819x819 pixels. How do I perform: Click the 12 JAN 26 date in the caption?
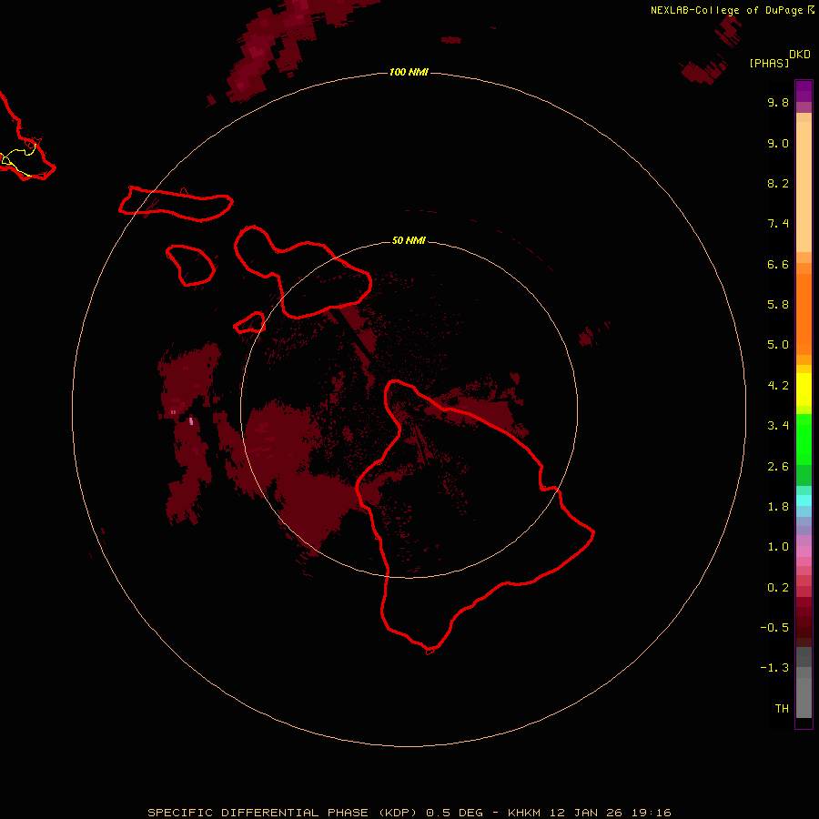point(584,813)
